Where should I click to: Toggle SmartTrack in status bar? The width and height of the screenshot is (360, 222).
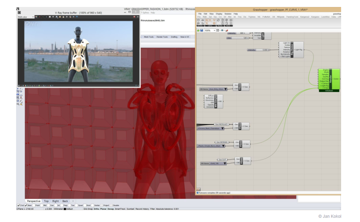pyautogui.click(x=120, y=209)
